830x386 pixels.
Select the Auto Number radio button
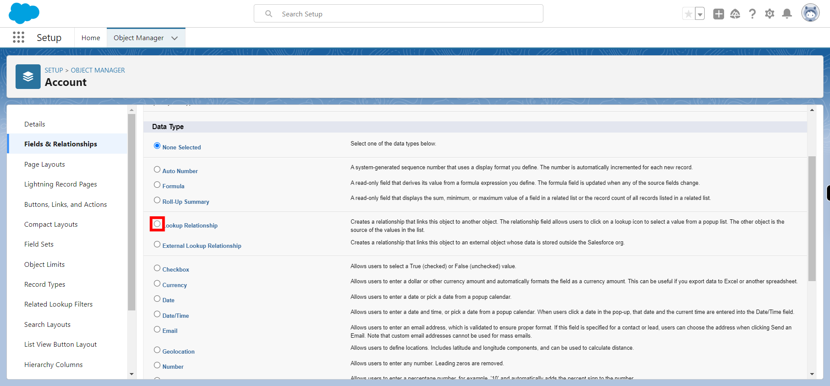coord(157,169)
